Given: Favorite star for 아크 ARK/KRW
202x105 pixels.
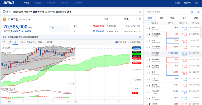Looking at the screenshot, I should tap(147, 98).
